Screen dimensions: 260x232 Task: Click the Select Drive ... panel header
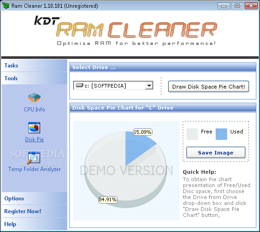pos(163,67)
